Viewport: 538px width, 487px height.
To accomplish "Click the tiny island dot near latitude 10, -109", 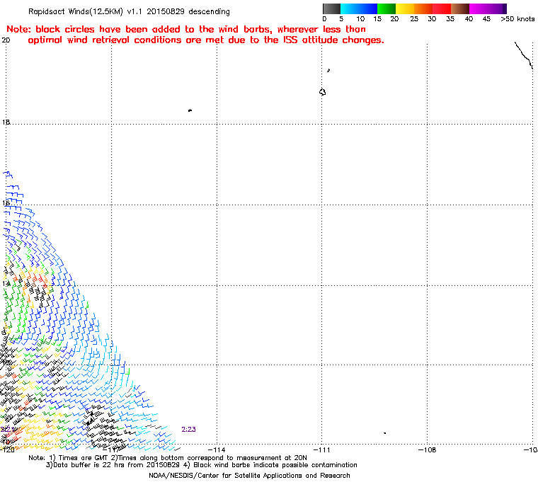I will click(384, 433).
